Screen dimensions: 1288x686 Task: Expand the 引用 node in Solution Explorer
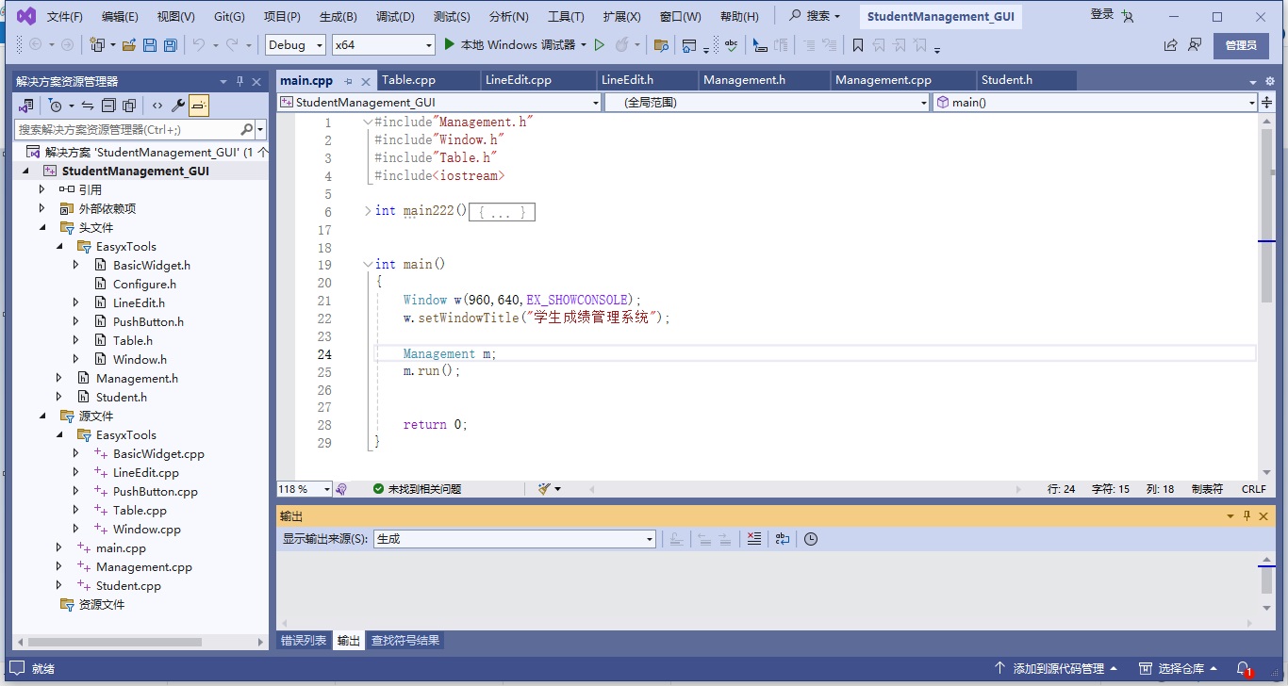click(x=42, y=189)
